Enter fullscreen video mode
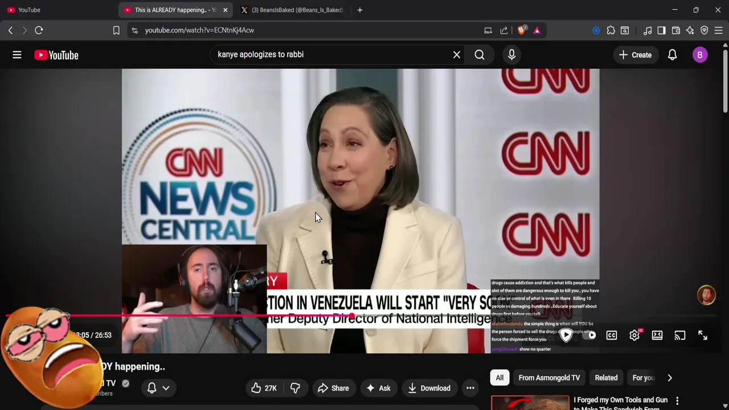The height and width of the screenshot is (410, 729). 703,335
